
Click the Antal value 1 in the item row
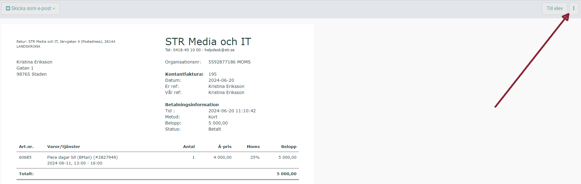click(193, 157)
